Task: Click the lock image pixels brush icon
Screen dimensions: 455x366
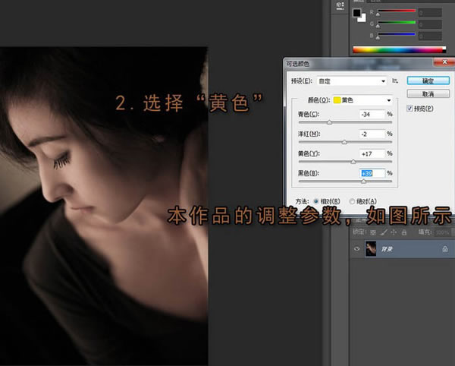Action: click(384, 232)
